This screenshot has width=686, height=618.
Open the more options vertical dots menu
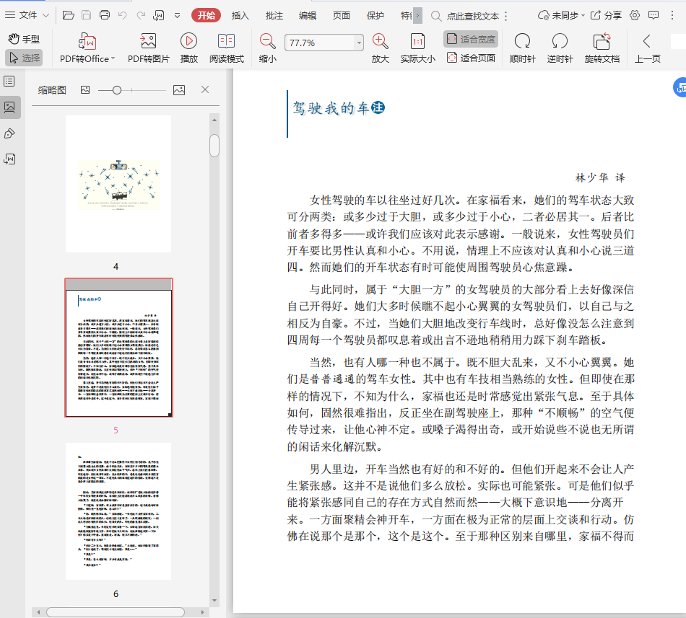click(x=672, y=15)
